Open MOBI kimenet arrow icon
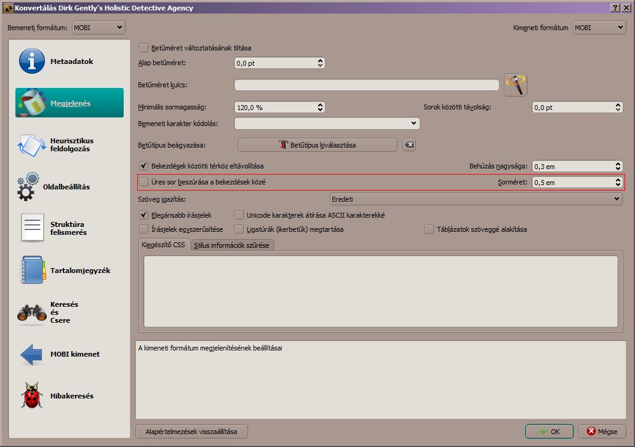The image size is (635, 447). pyautogui.click(x=31, y=354)
